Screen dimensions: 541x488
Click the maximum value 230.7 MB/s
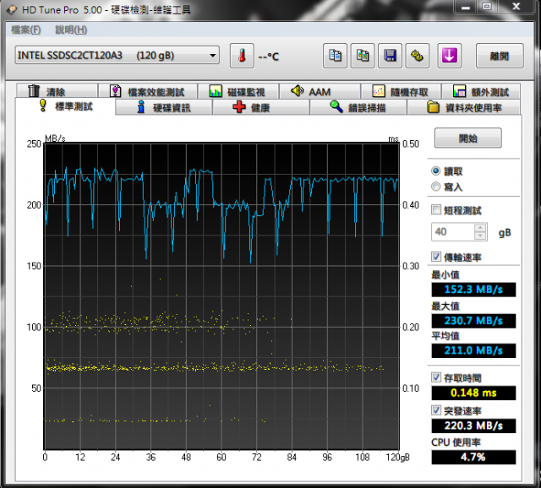(473, 321)
